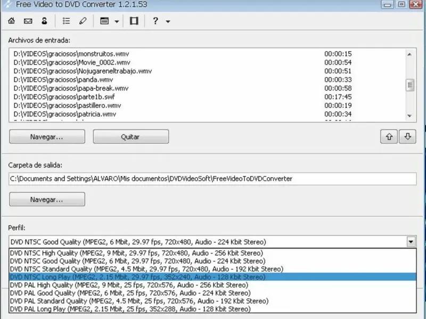This screenshot has width=426, height=319.
Task: Choose DVD NTSC Standard Quality profile
Action: [x=212, y=269]
